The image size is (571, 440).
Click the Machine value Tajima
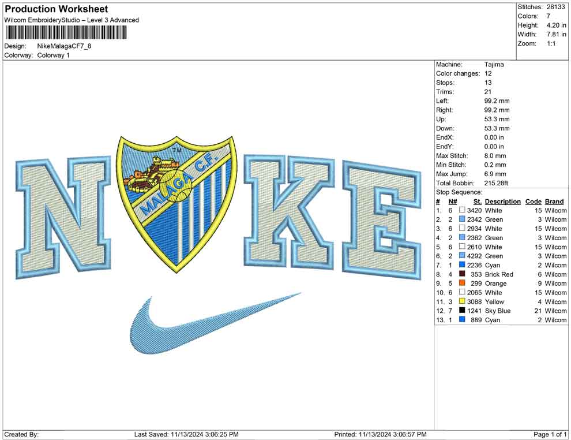(x=494, y=65)
